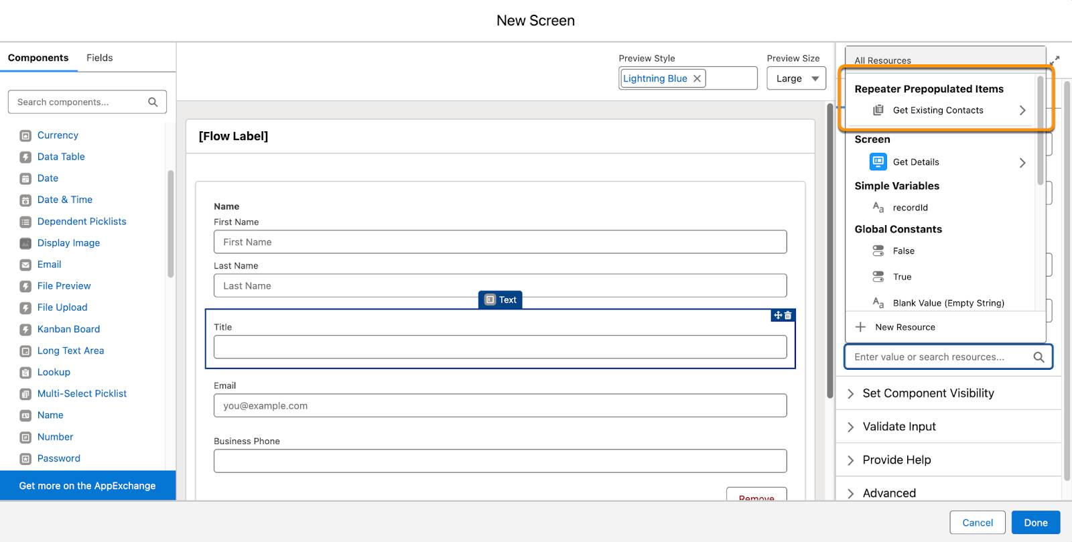This screenshot has width=1072, height=542.
Task: Click the File Upload component icon
Action: tap(25, 308)
